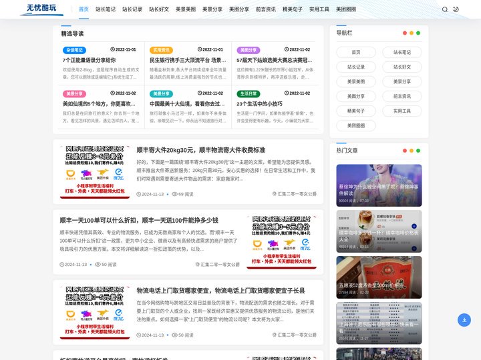Viewport: 481px width, 360px height.
Task: Open 站长好文 in the top menu
Action: click(x=159, y=9)
